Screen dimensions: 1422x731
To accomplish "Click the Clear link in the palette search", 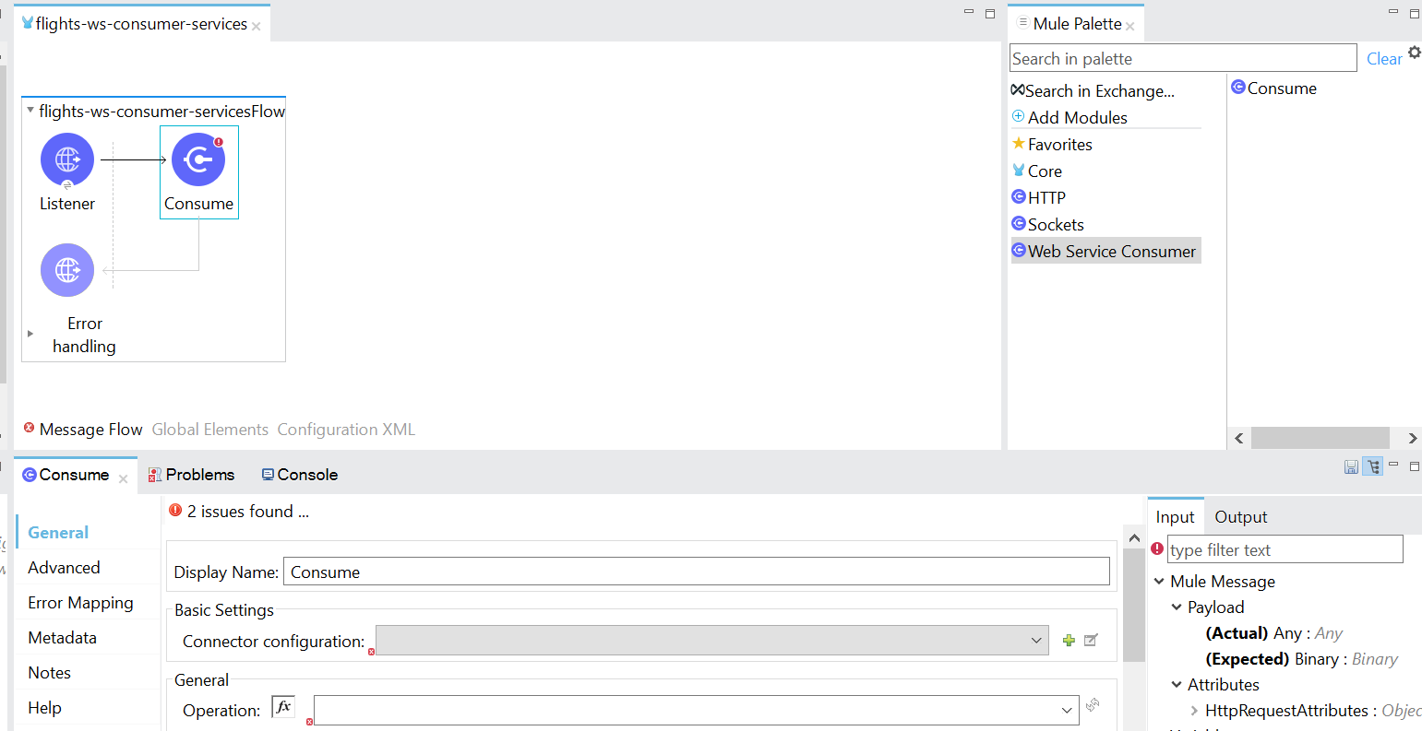I will point(1383,58).
